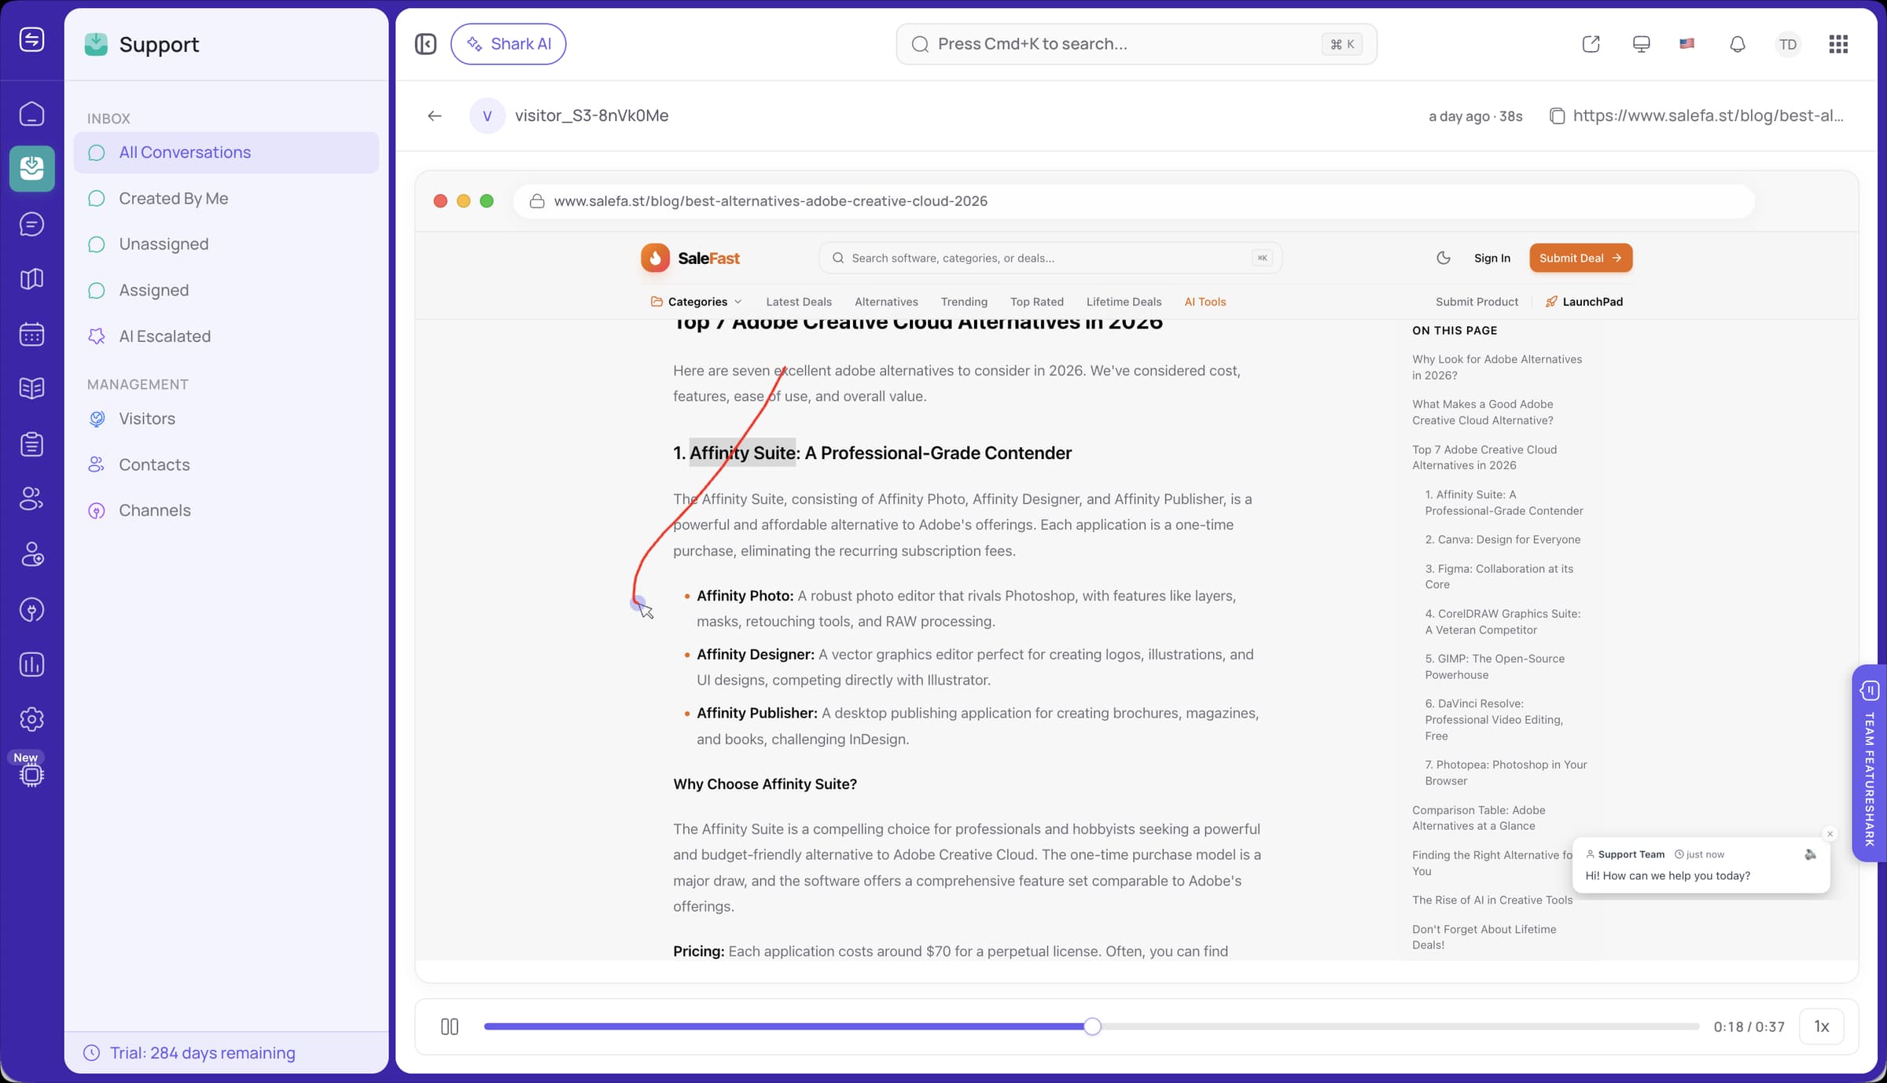Open the clipboard rail icon
Screen dimensions: 1887x1083
coord(31,444)
